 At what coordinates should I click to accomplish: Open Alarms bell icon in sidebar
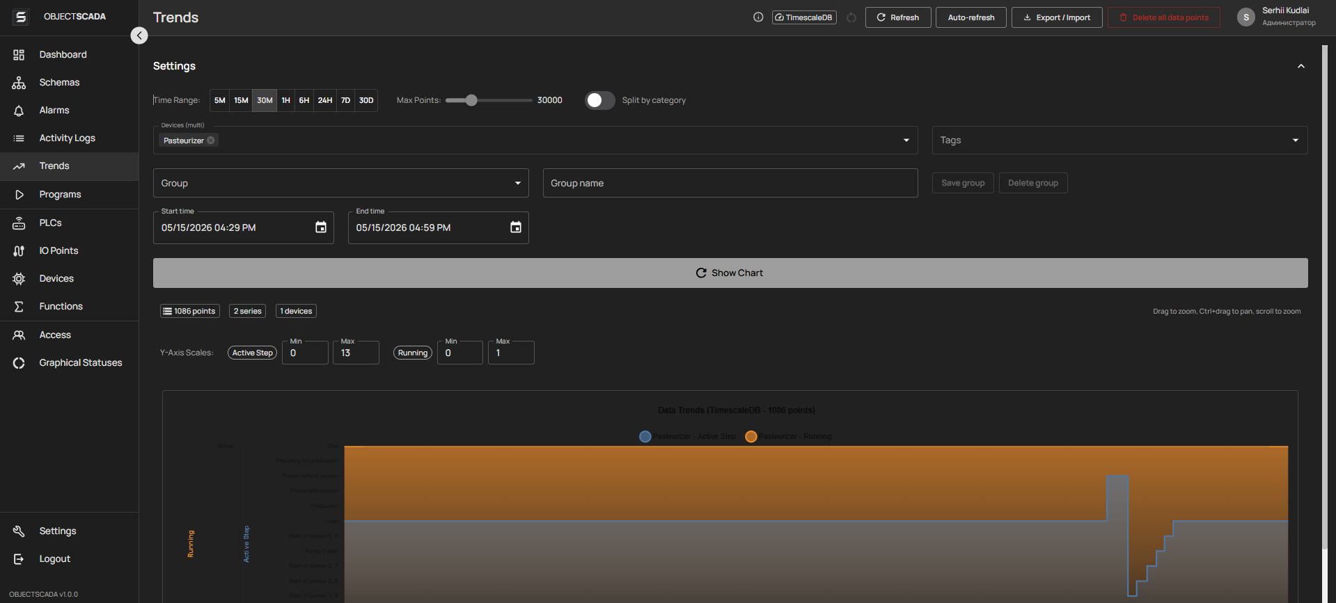point(19,111)
